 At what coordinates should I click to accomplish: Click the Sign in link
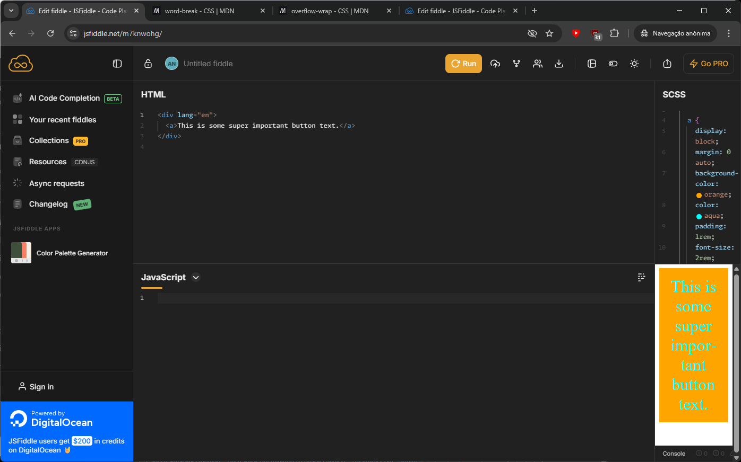click(36, 387)
